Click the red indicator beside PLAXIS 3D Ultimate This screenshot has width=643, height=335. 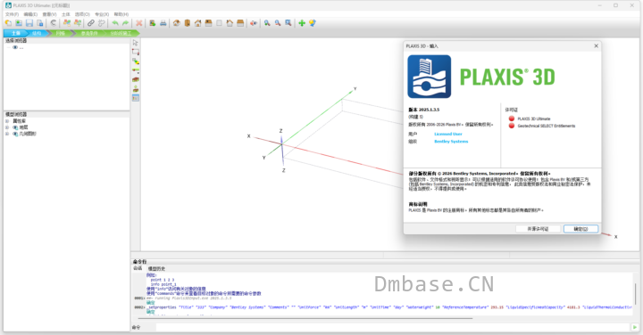point(512,118)
